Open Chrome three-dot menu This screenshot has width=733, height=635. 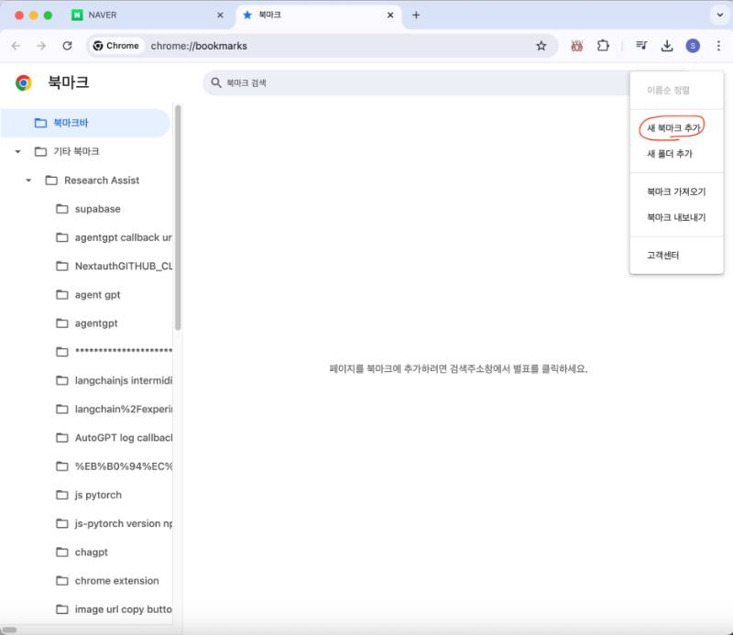[718, 46]
